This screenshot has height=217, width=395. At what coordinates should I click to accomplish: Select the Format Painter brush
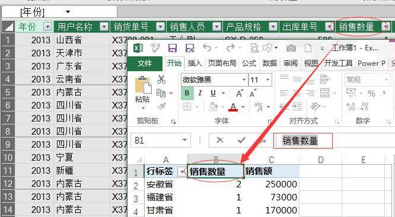click(161, 107)
